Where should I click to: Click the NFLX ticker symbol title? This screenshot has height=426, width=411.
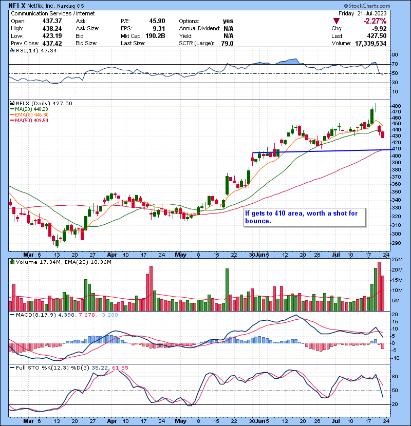[x=17, y=6]
